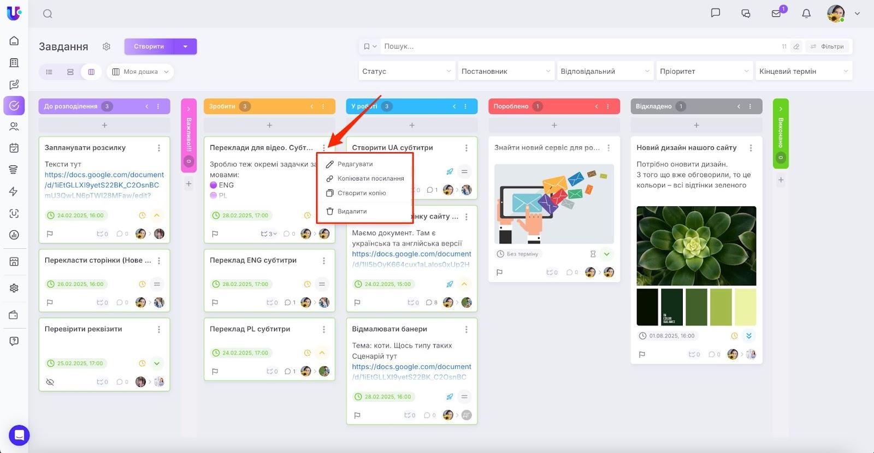Open calendar icon in sidebar
This screenshot has height=453, width=874.
(14, 148)
